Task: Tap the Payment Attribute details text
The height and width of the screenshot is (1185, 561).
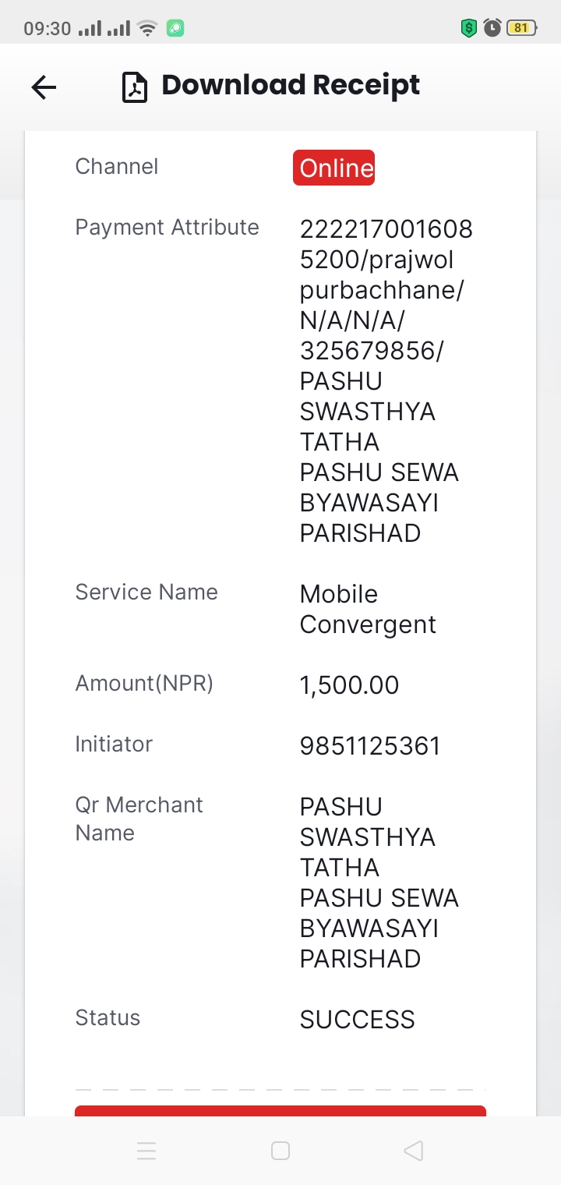Action: [x=386, y=381]
